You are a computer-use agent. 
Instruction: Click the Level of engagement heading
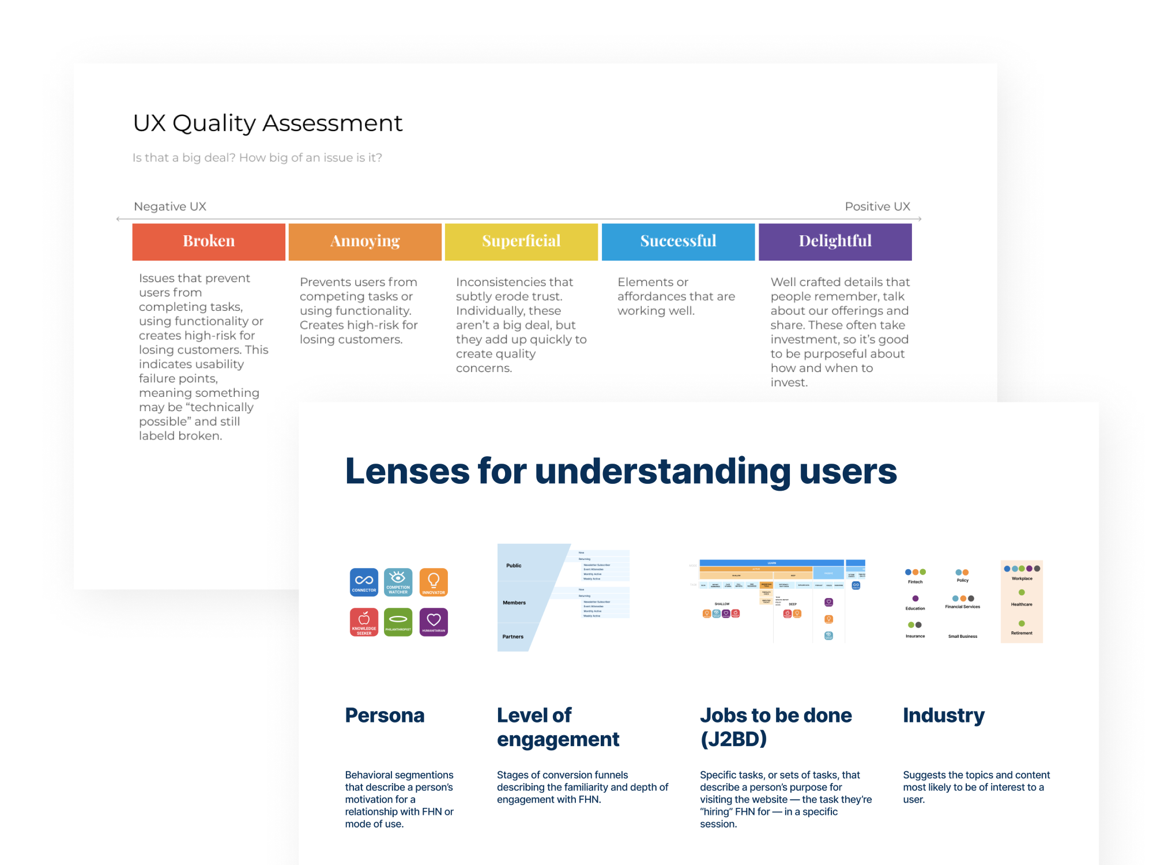[x=558, y=727]
